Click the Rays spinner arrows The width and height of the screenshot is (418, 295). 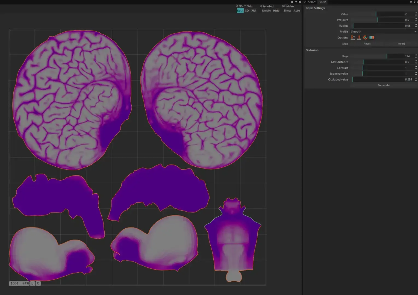pyautogui.click(x=416, y=56)
